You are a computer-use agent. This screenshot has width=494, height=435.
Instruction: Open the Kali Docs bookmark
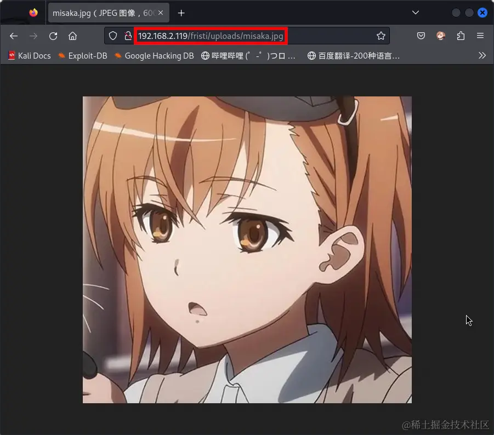pos(29,56)
